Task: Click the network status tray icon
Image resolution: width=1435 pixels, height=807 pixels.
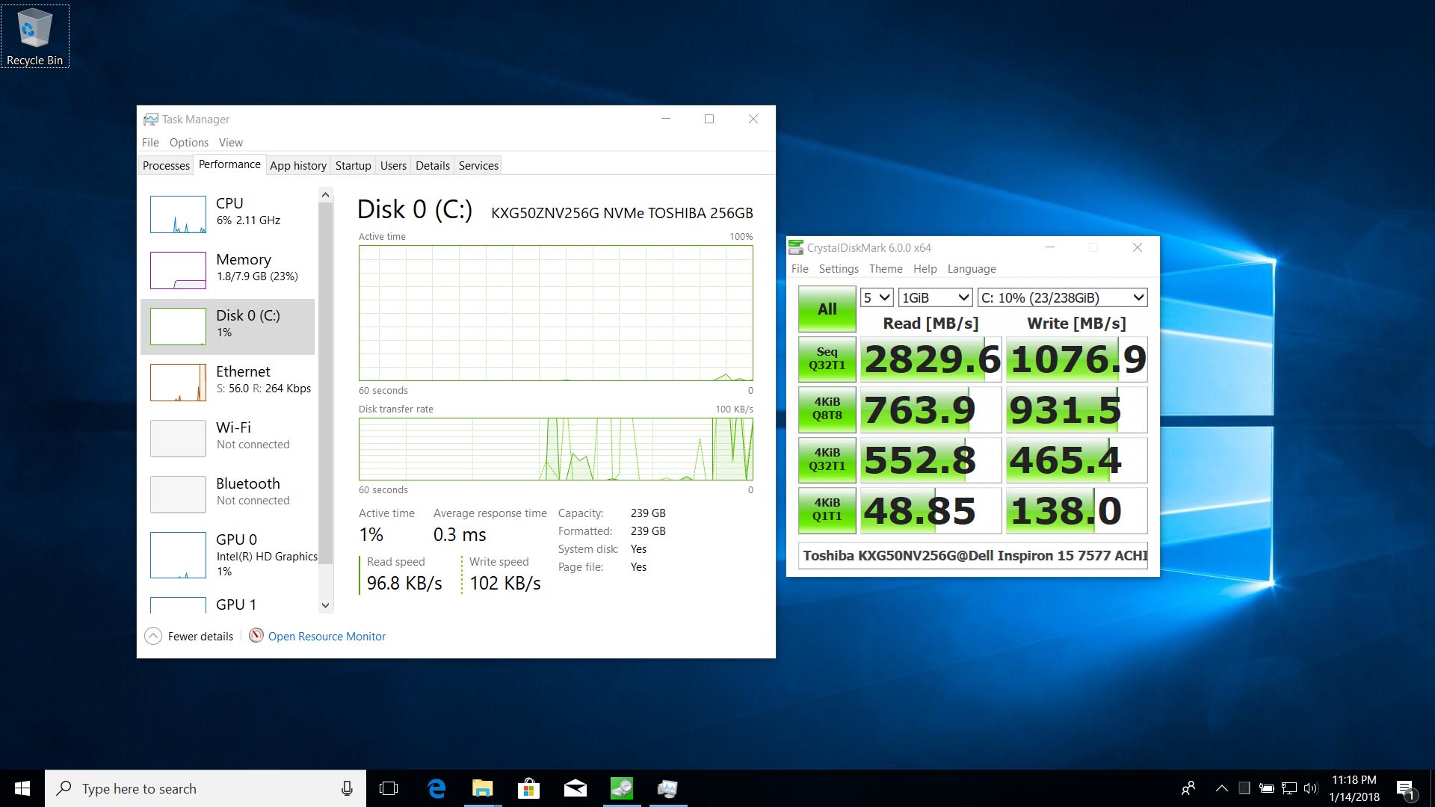Action: point(1289,788)
